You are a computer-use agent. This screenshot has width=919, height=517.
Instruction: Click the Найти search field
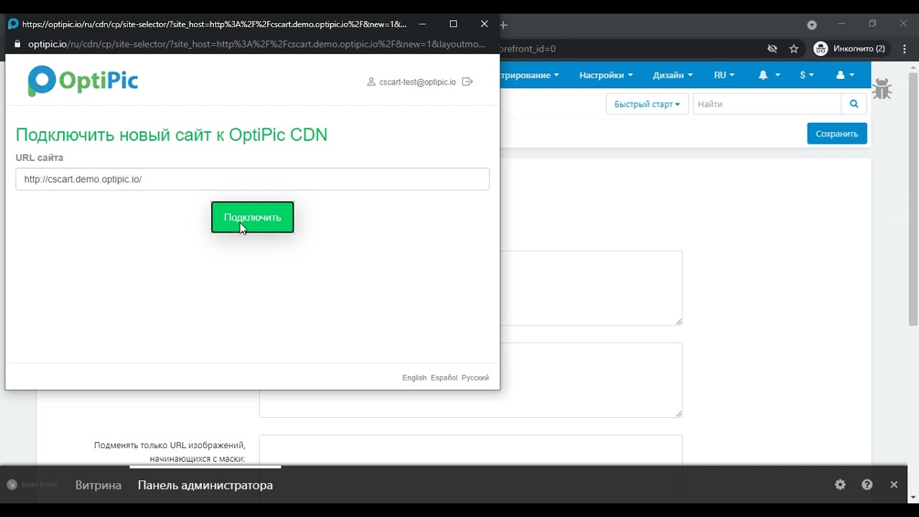pyautogui.click(x=767, y=104)
